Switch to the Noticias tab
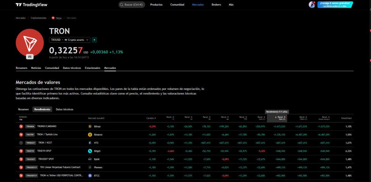This screenshot has width=371, height=182. tap(36, 68)
